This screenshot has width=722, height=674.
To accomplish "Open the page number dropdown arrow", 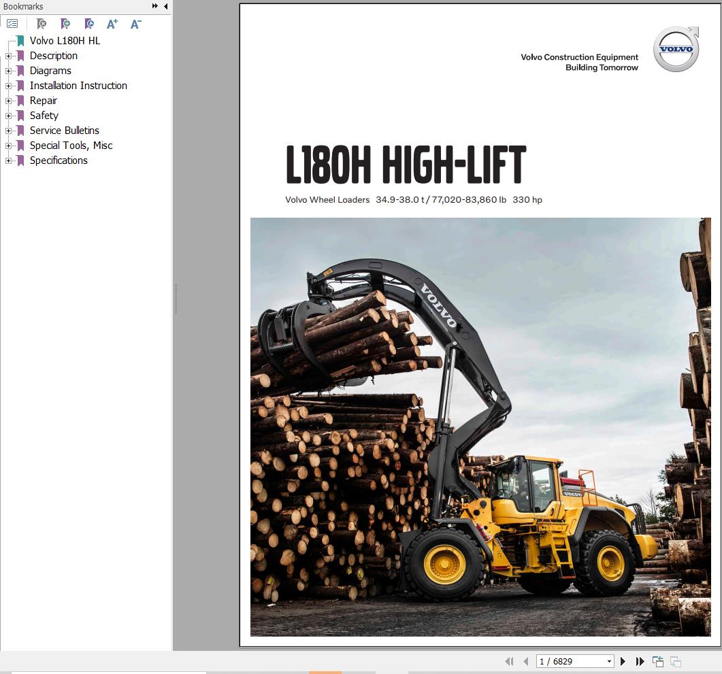I will 609,661.
